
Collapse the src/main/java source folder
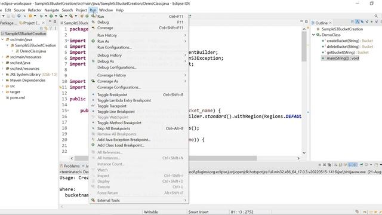tap(2, 39)
